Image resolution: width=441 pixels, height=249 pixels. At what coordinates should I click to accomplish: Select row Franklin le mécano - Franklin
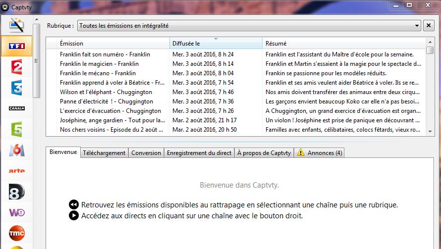[x=236, y=73]
